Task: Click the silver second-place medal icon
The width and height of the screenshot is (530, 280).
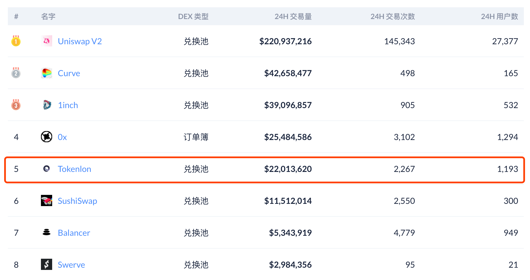Action: (x=16, y=73)
